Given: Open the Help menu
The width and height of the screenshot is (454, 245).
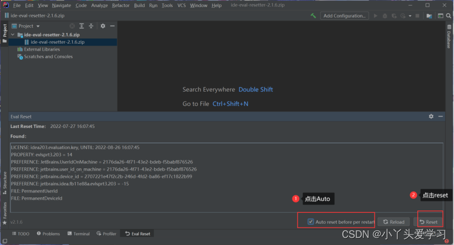Looking at the screenshot, I should tap(216, 5).
